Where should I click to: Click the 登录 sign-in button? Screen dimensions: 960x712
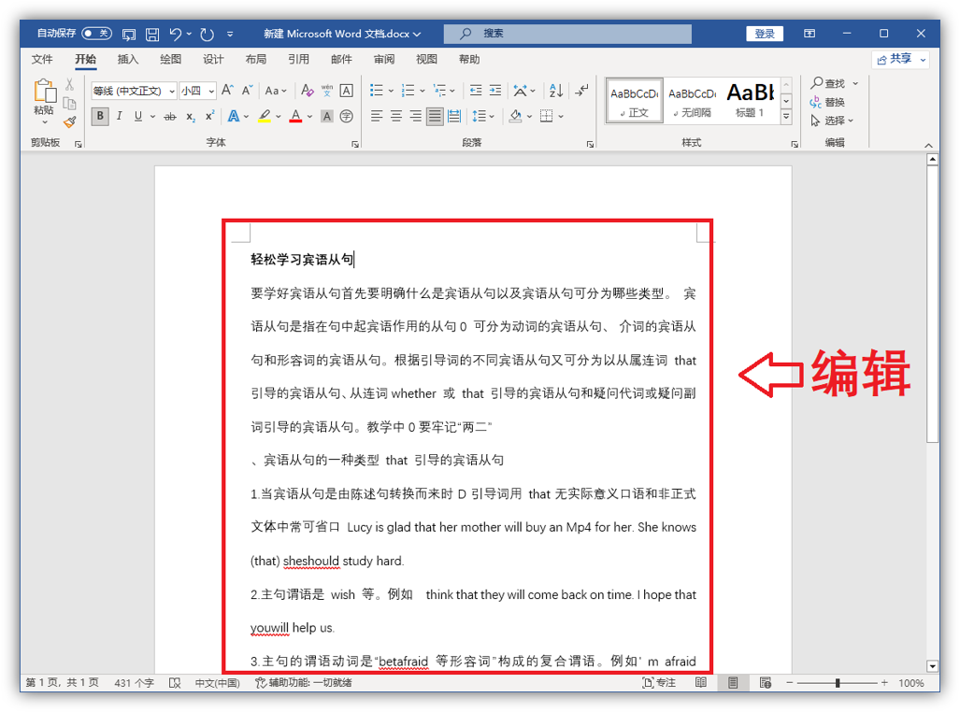[764, 34]
